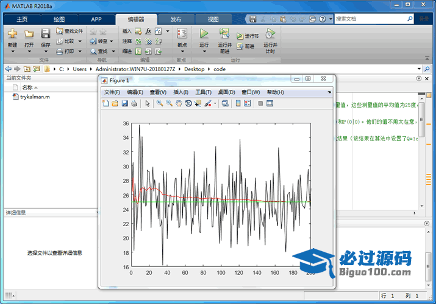Expand the 新建 (New) dropdown arrow
436x304 pixels.
click(12, 52)
